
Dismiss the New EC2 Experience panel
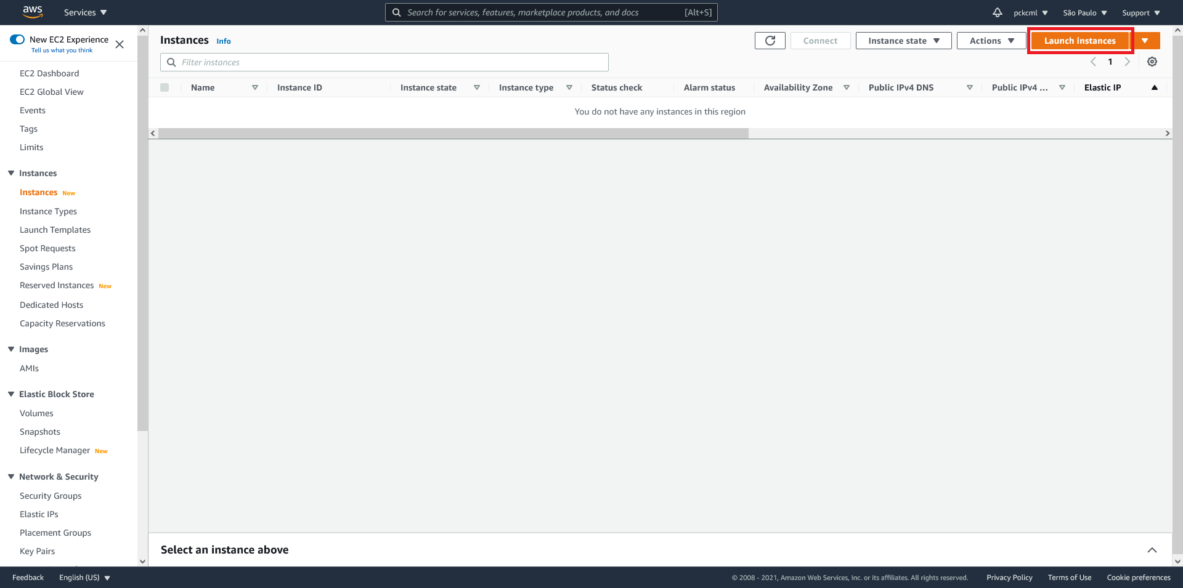(120, 44)
